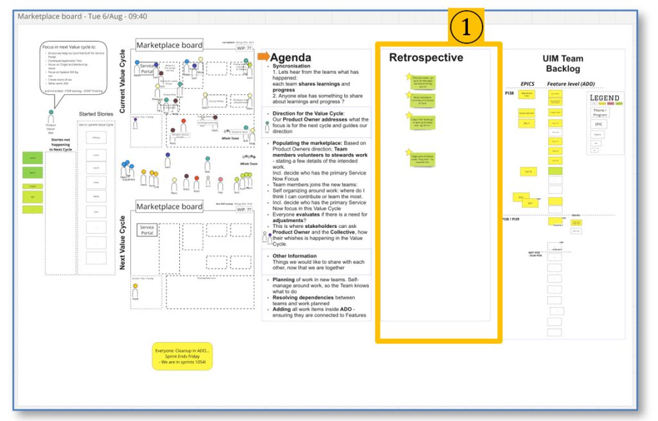Click the star on the bottom Retrospective sticky
Viewport: 658px width, 421px height.
pos(409,152)
